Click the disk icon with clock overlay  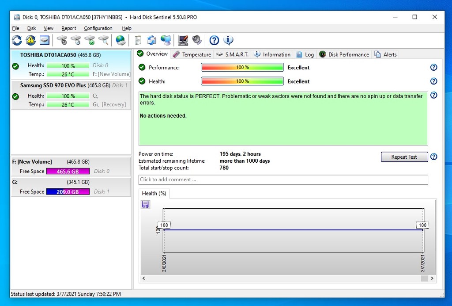76,40
